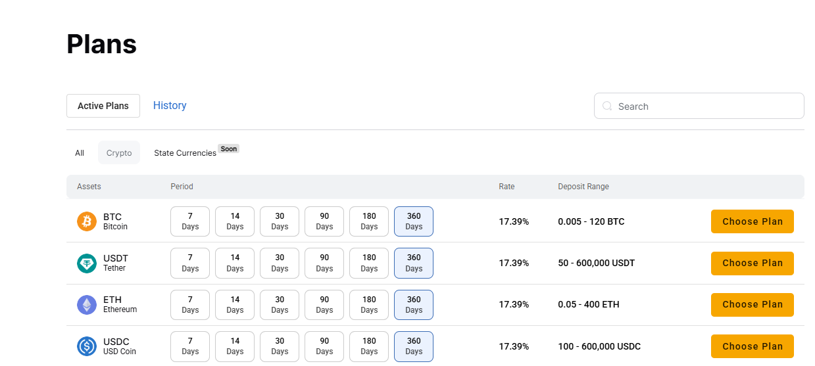The image size is (815, 366).
Task: Select 90 Days period for BTC
Action: coord(324,221)
